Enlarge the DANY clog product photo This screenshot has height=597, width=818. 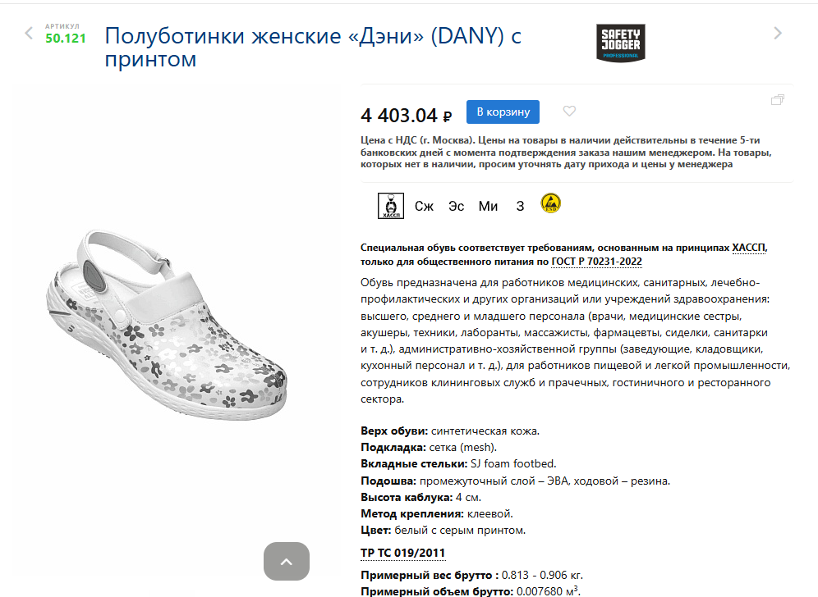pyautogui.click(x=167, y=325)
